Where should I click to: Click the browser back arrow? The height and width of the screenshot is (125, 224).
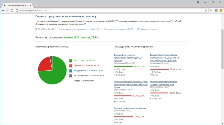[3, 10]
